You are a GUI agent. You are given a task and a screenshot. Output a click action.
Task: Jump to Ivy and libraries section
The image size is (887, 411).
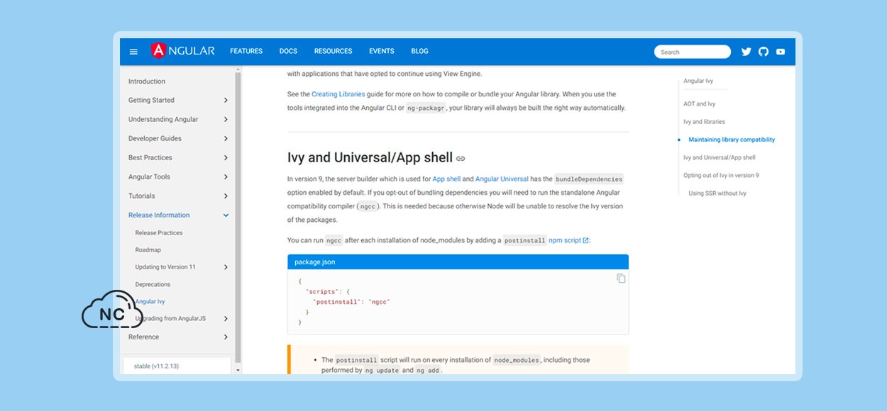704,122
